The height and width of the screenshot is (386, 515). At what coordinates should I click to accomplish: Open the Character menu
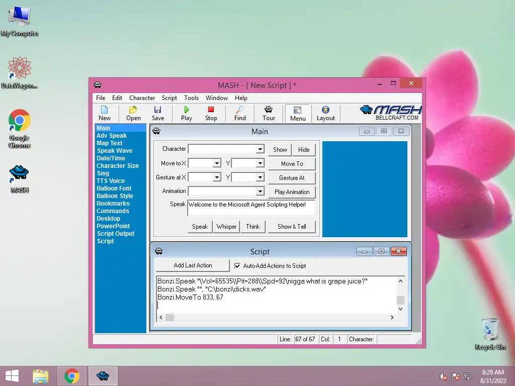pos(142,98)
